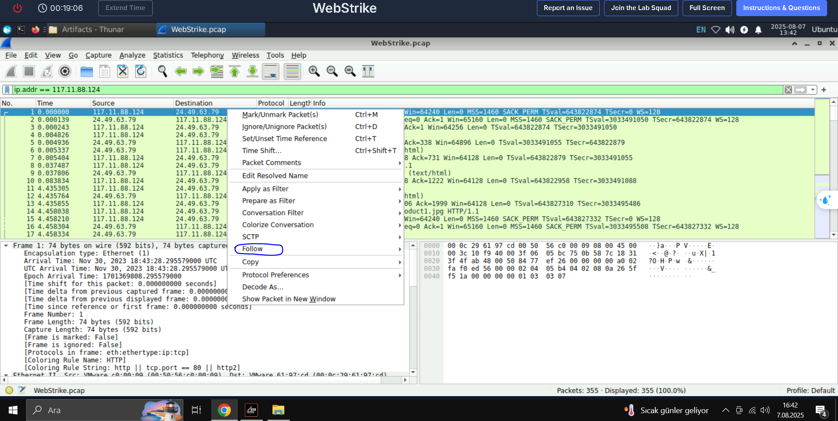Image resolution: width=838 pixels, height=421 pixels.
Task: Open Chrome from the Windows taskbar
Action: [224, 410]
